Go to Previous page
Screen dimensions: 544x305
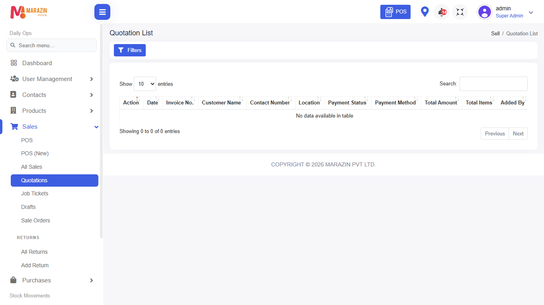(x=495, y=133)
